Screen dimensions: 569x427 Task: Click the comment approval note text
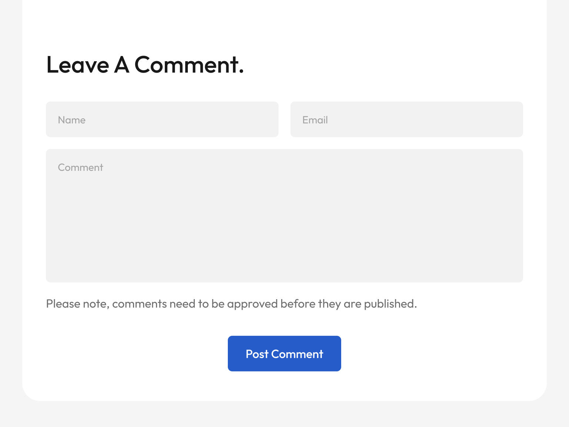pyautogui.click(x=231, y=304)
